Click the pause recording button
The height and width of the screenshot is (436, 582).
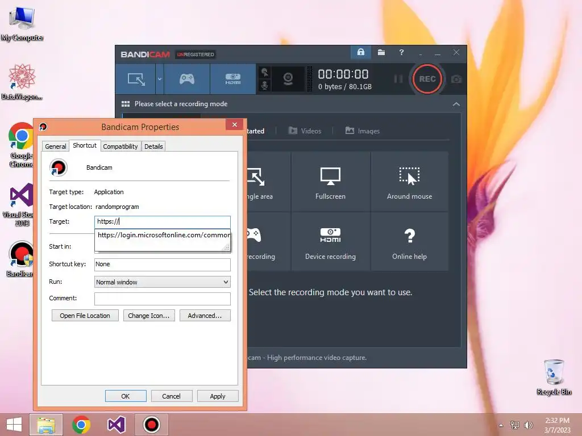[x=398, y=79]
